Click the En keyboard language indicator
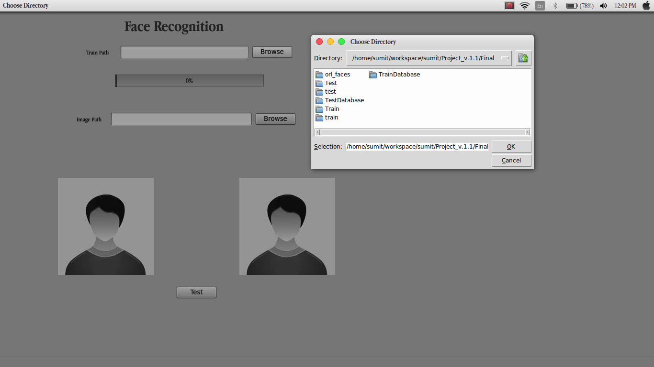The image size is (654, 367). point(540,6)
